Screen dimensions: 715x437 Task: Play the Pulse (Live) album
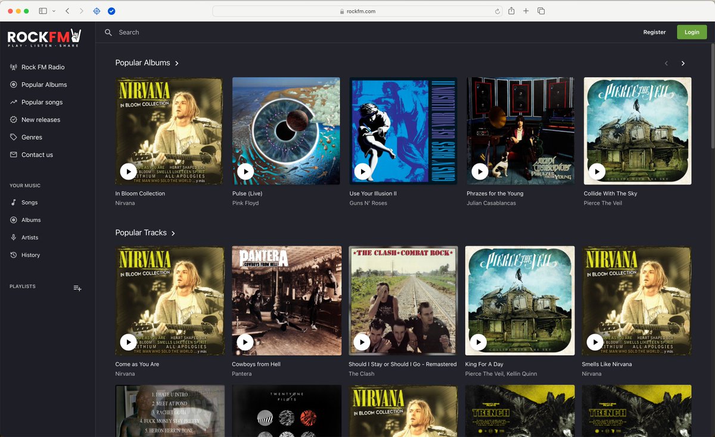click(x=245, y=171)
